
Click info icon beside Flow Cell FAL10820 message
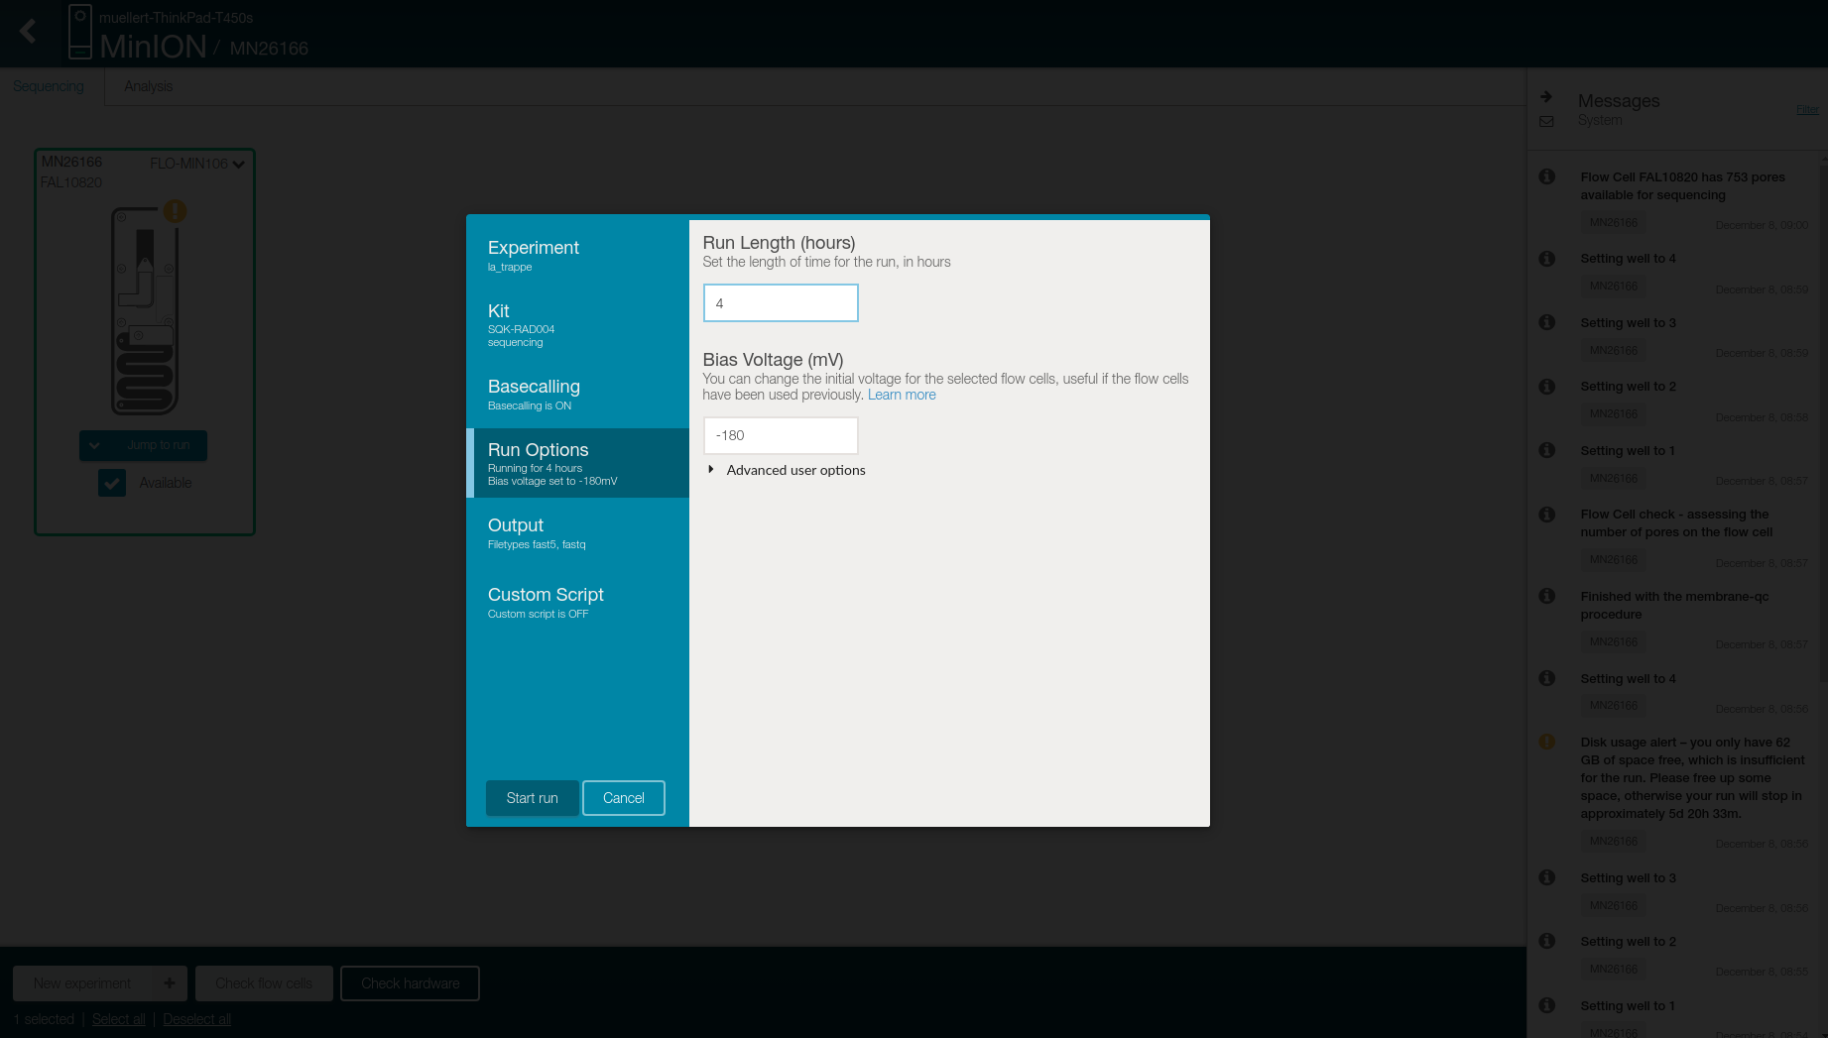[x=1546, y=176]
